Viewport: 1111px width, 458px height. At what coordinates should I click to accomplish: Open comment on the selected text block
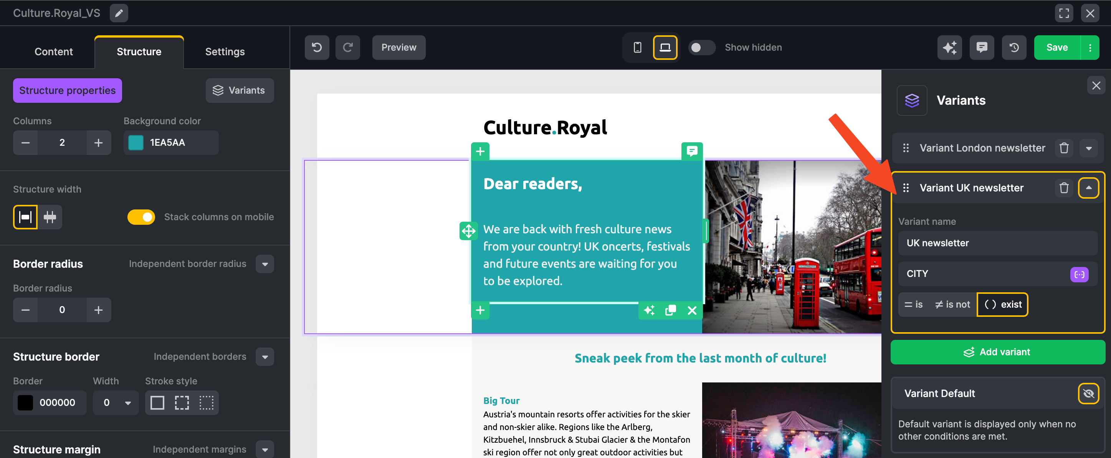[x=692, y=151]
